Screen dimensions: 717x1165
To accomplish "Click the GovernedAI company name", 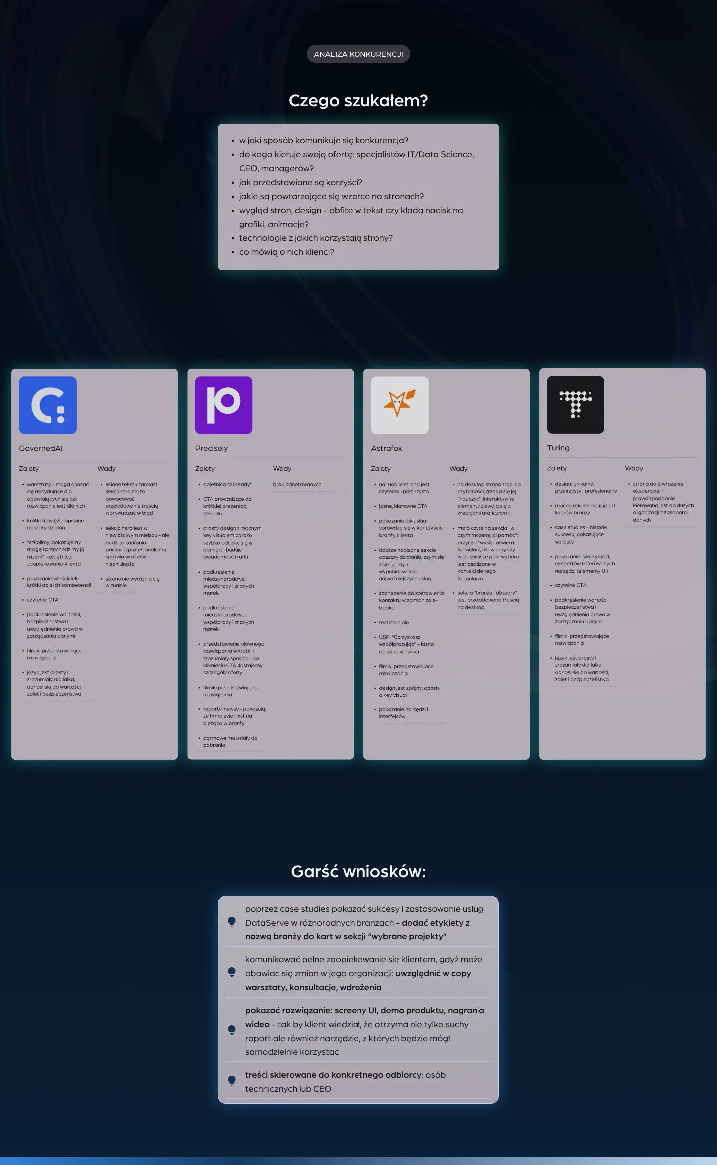I will (41, 448).
